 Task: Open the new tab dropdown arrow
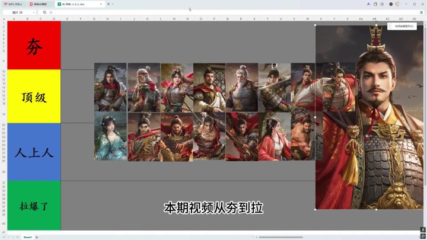point(113,4)
